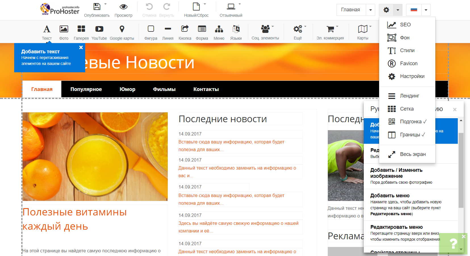Click the Publish save icon
470x256 pixels.
[97, 7]
